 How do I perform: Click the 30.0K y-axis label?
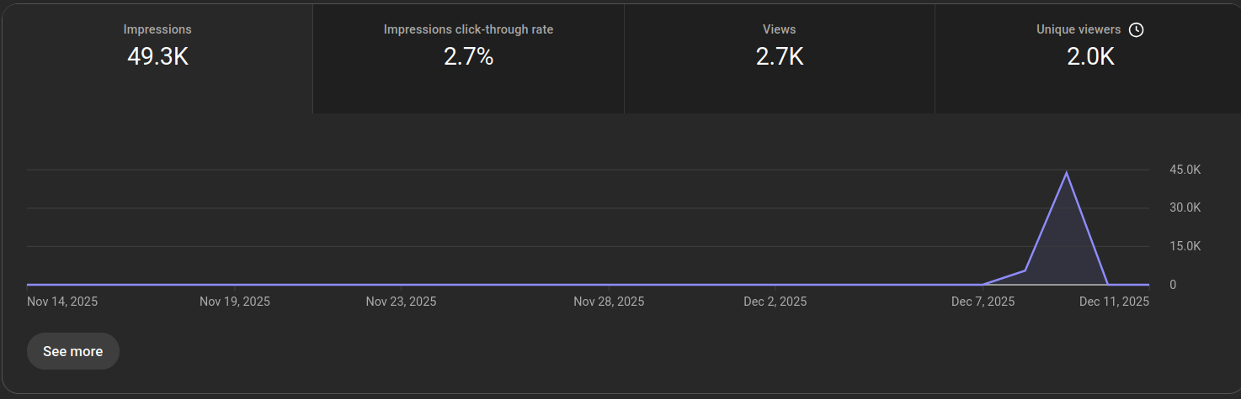[1185, 208]
